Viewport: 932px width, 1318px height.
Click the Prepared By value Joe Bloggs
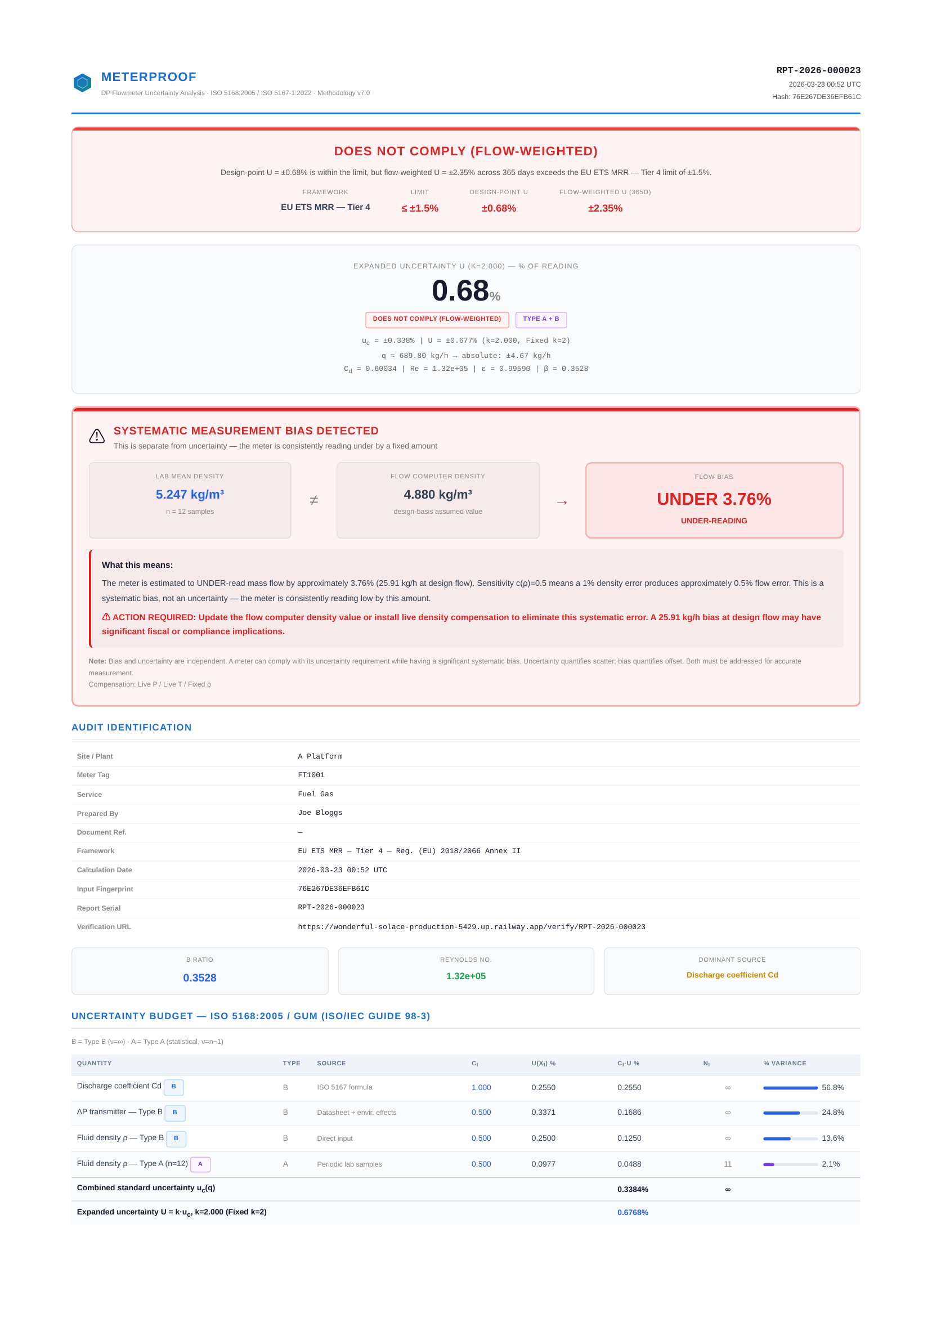tap(320, 813)
